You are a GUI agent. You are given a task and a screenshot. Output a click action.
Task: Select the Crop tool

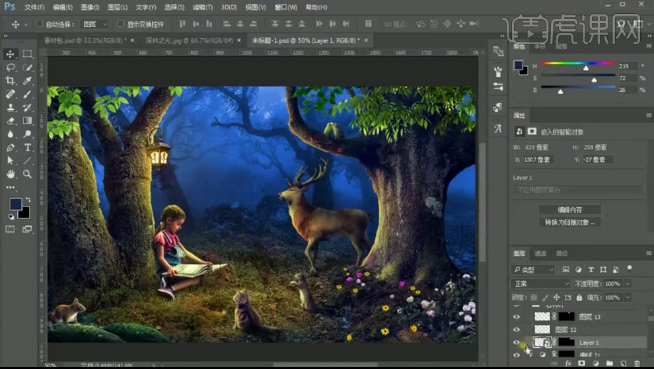[x=10, y=81]
